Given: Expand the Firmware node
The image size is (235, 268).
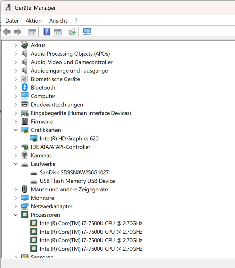Looking at the screenshot, I should 16,122.
